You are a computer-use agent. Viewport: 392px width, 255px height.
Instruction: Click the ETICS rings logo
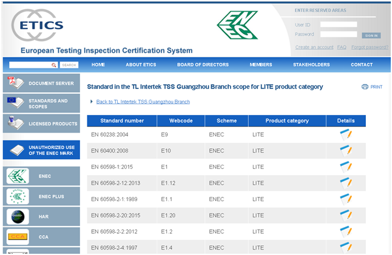[x=37, y=25]
